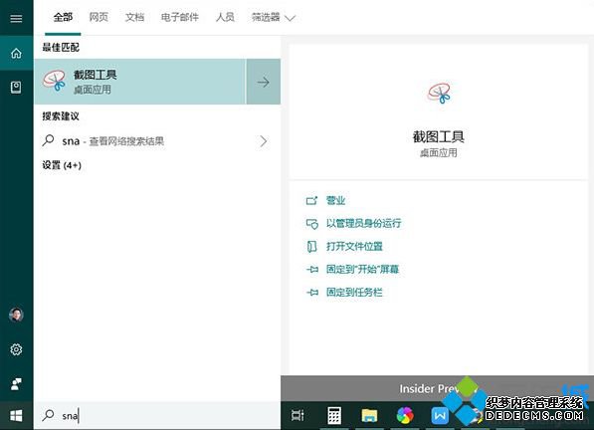Choose 固定到"开始"屏幕

352,270
